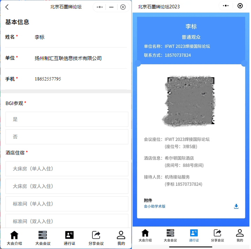Minimize the left mini program with dash icon
Image resolution: width=251 pixels, height=249 pixels.
coord(111,7)
